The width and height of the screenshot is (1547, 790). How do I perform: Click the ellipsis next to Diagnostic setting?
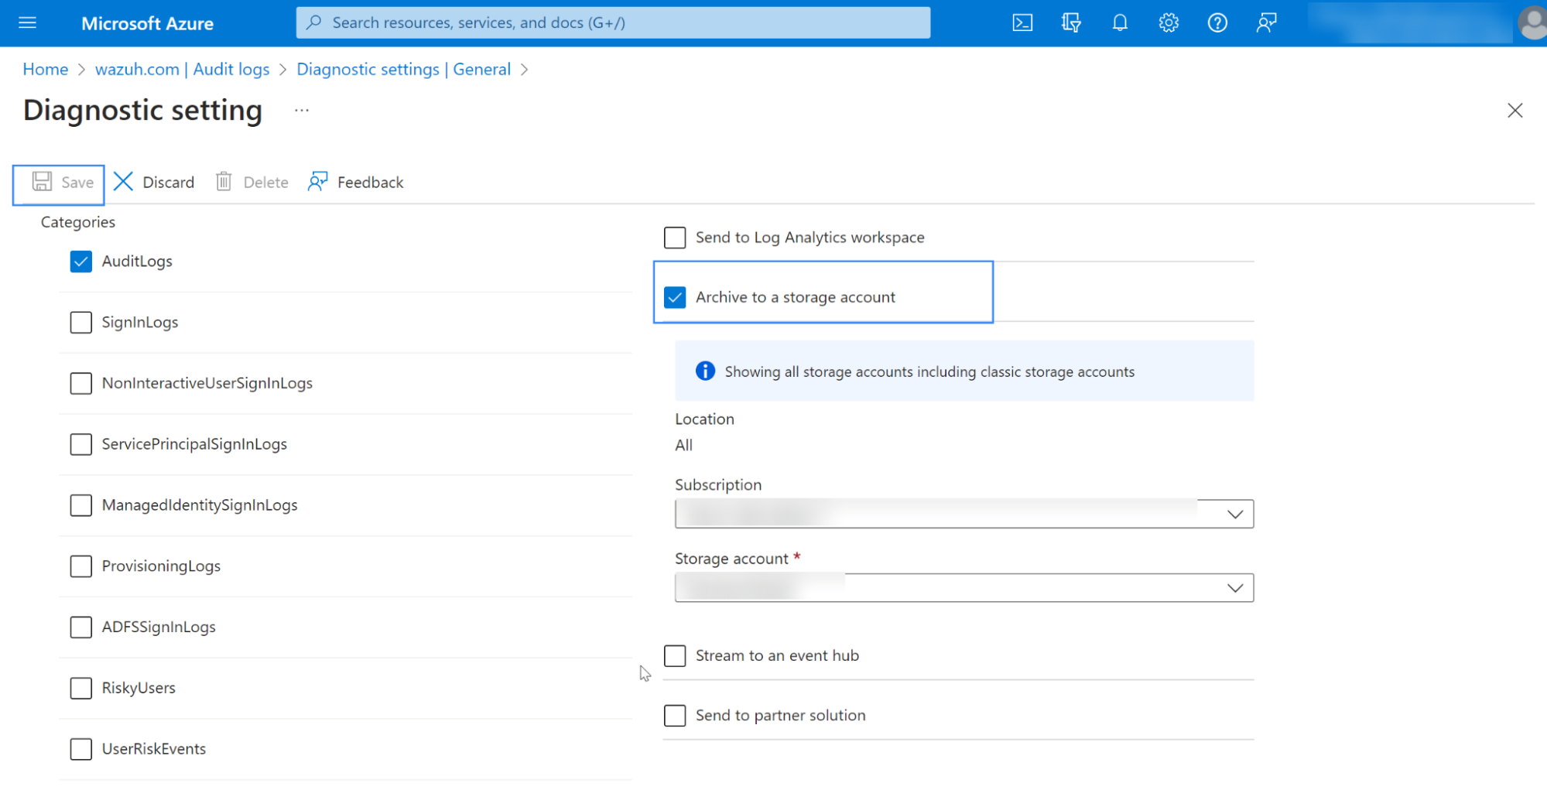[x=302, y=111]
